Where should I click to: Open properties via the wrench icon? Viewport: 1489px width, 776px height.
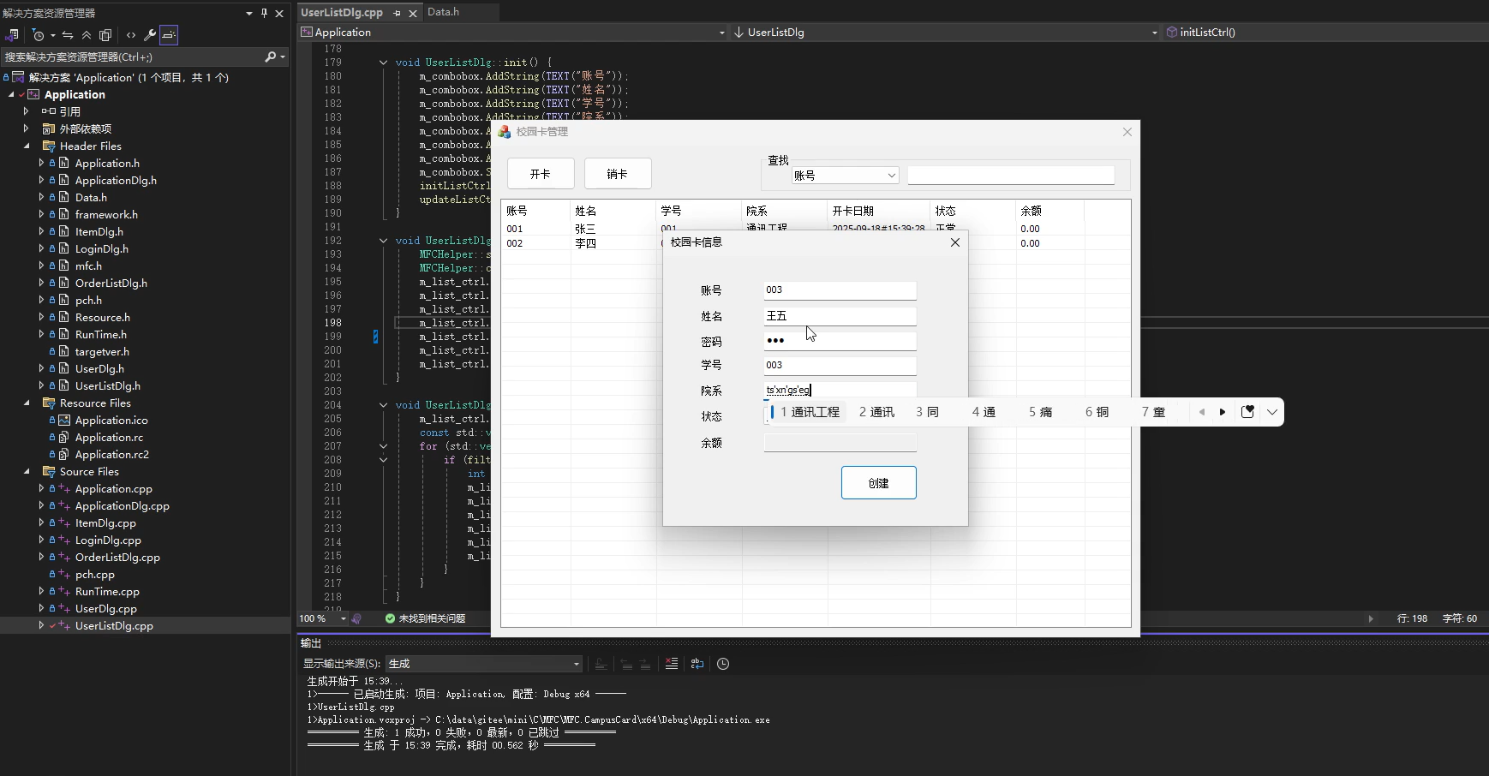[x=150, y=35]
